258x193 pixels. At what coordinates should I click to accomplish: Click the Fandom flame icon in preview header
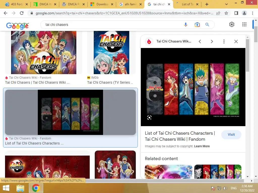tap(149, 41)
